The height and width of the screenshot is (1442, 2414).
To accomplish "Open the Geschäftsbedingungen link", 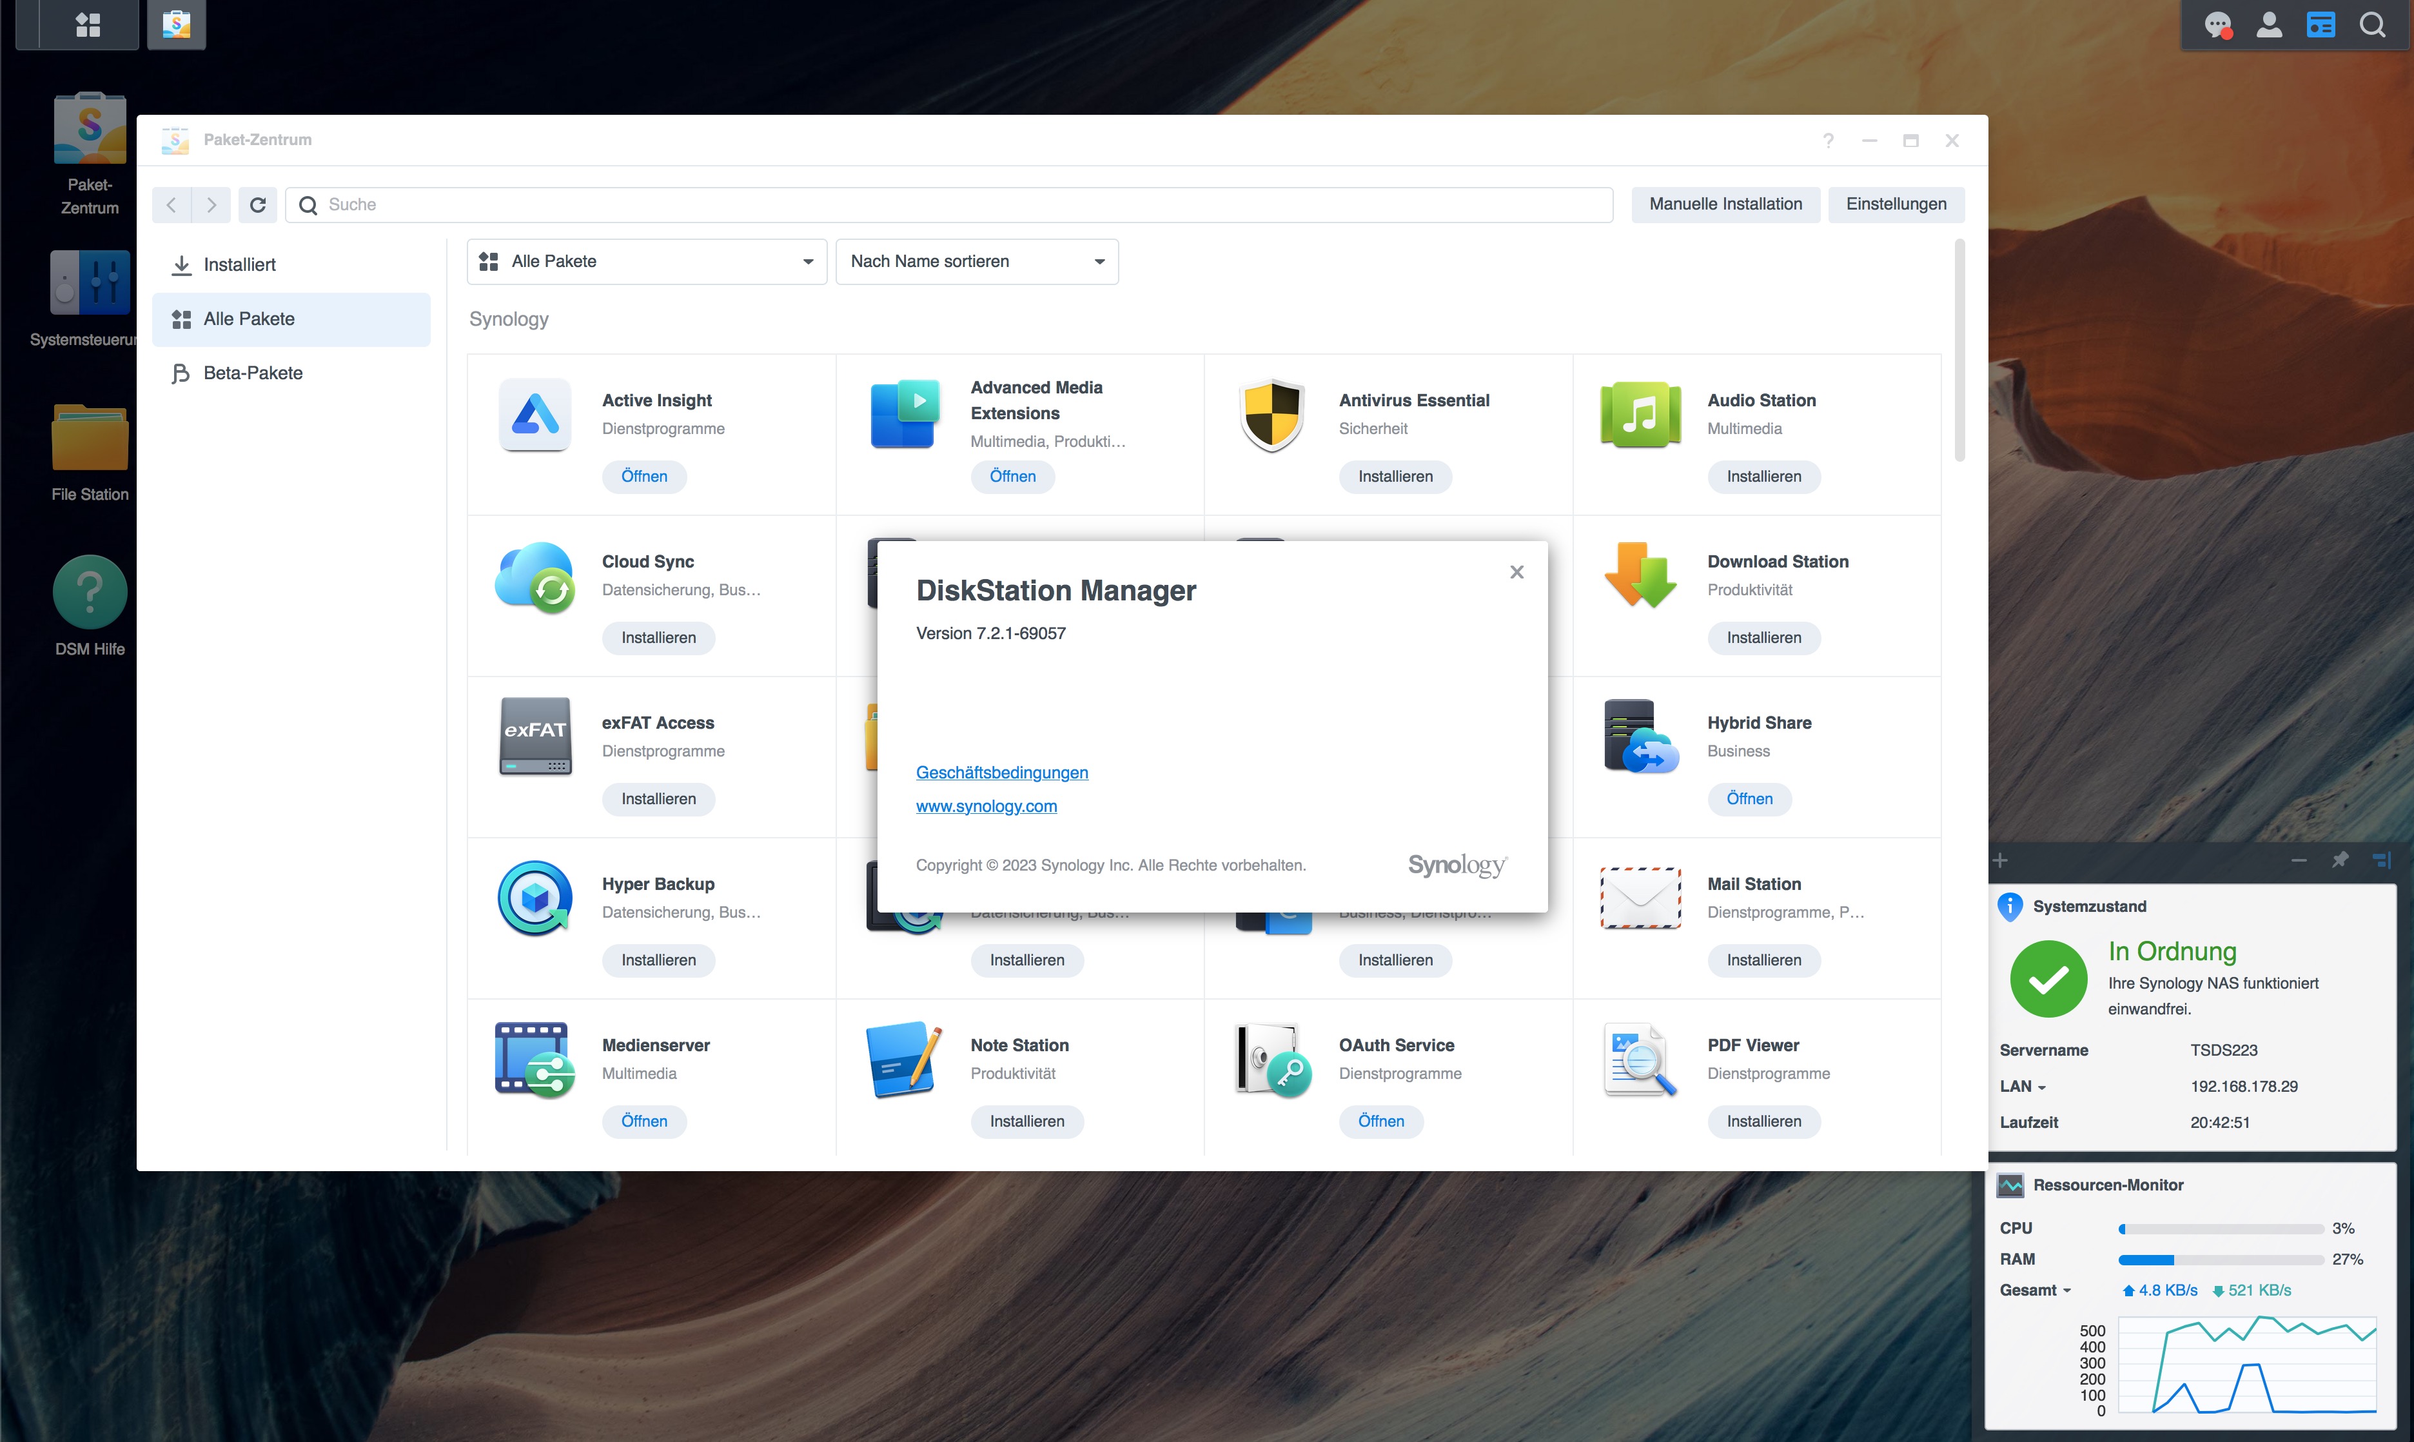I will 1001,773.
